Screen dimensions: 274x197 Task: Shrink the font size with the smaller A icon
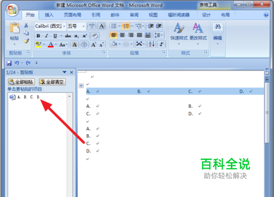point(101,44)
